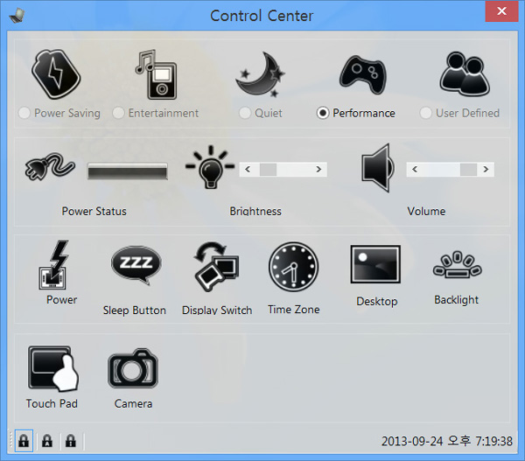Image resolution: width=525 pixels, height=461 pixels.
Task: Select the Entertainment radio button
Action: (118, 113)
